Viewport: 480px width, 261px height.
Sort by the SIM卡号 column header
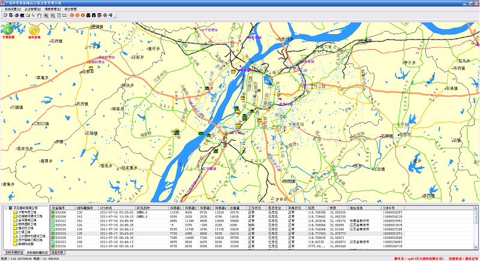[393, 208]
